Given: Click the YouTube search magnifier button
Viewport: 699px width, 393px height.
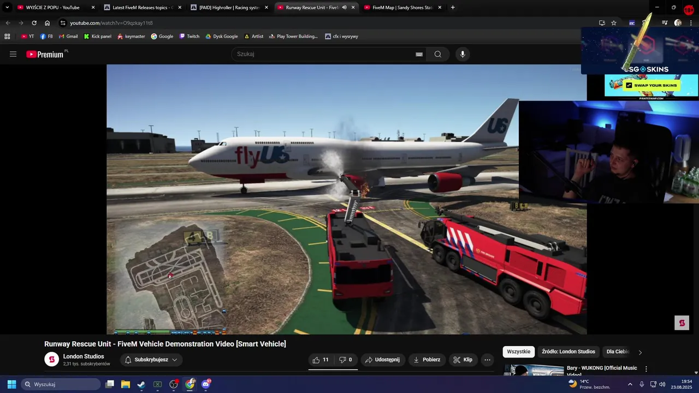Looking at the screenshot, I should pos(438,54).
